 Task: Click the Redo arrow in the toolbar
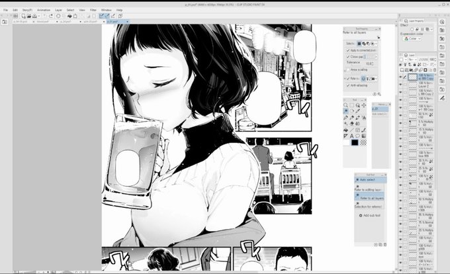tap(51, 16)
